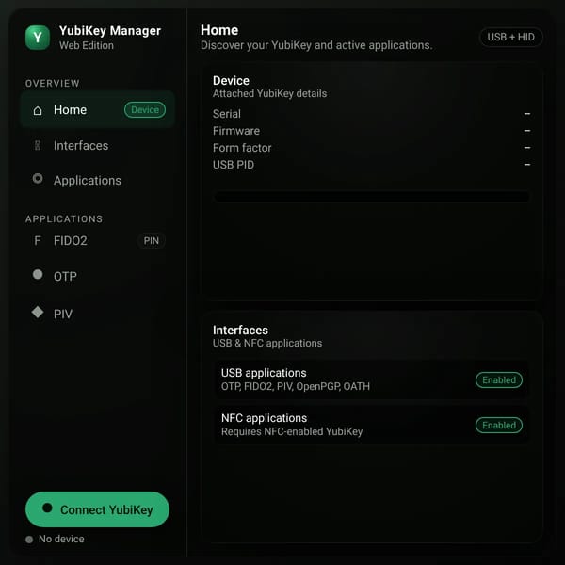
Task: Click the Form factor label
Action: pyautogui.click(x=242, y=148)
